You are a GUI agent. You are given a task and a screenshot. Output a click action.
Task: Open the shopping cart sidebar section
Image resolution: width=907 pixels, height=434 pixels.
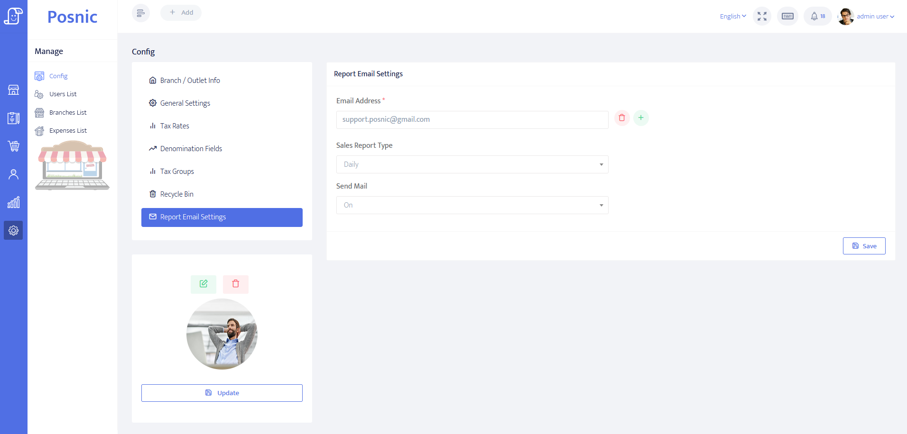pos(14,146)
